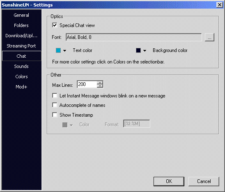Open the font chooser ellipsis button
Image resolution: width=225 pixels, height=192 pixels.
click(209, 37)
